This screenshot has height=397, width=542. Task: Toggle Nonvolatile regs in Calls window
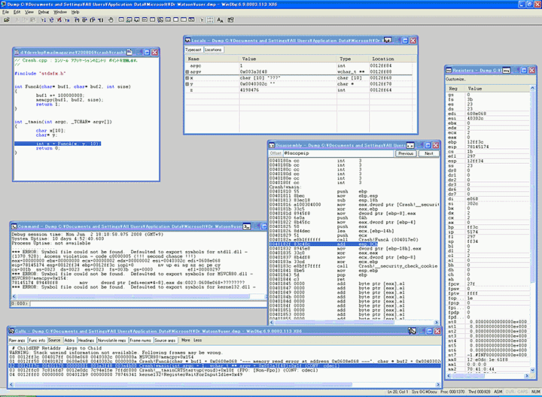point(112,341)
